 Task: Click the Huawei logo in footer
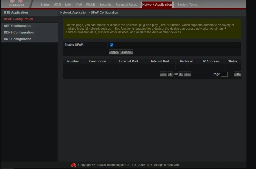click(73, 165)
